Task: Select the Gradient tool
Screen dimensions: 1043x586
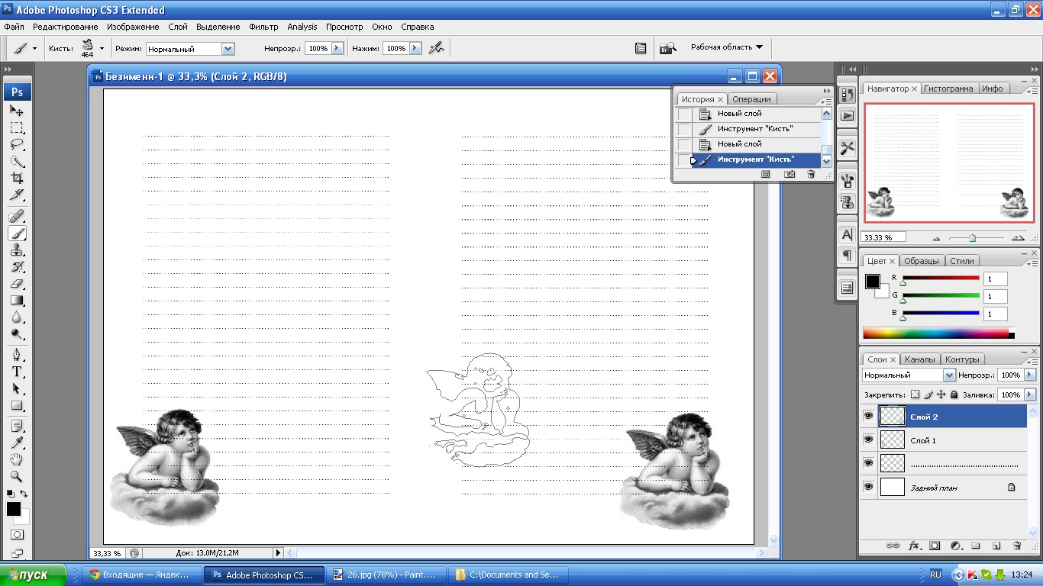Action: pos(17,300)
